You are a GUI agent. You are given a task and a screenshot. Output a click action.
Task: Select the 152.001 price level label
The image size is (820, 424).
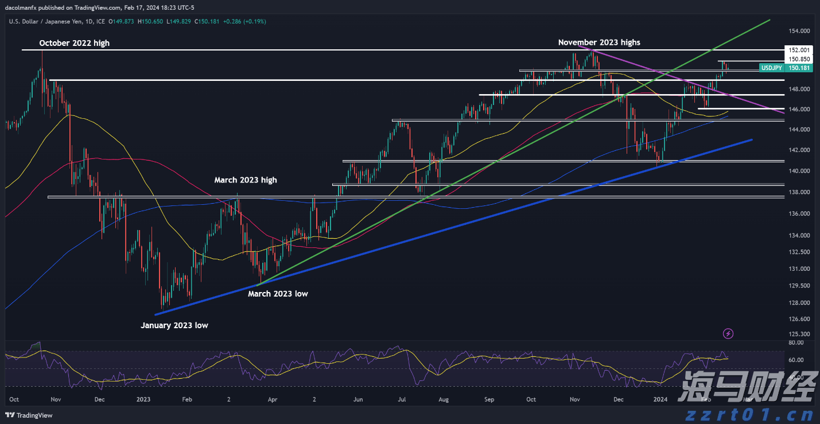click(x=799, y=50)
